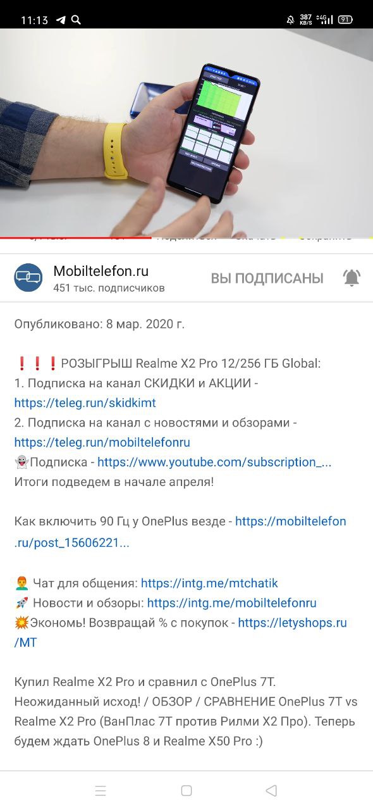The image size is (373, 810).
Task: Open the teleg.run/skidkimt link
Action: tap(85, 402)
